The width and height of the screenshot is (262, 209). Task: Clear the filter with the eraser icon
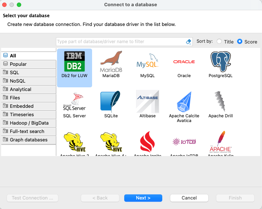(x=189, y=42)
